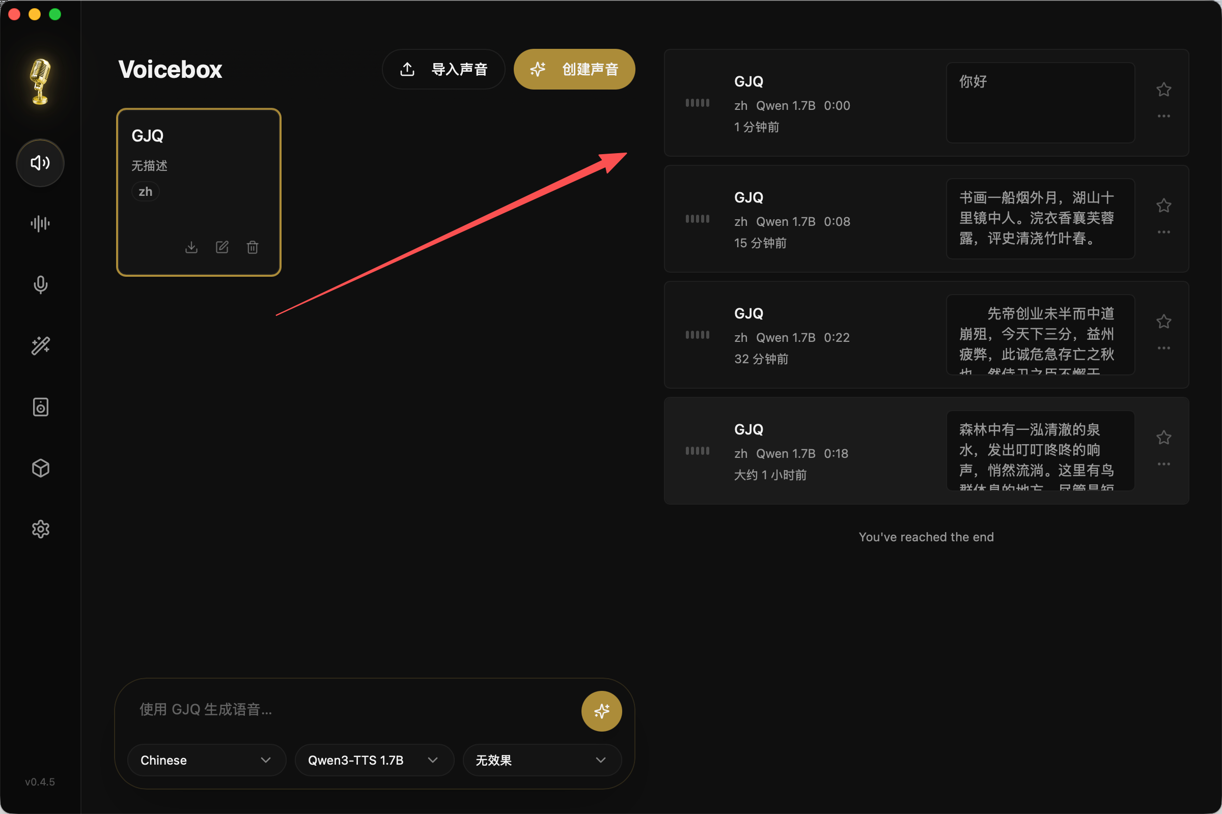Select the magic wand enhancement tool
Viewport: 1222px width, 814px height.
[40, 346]
